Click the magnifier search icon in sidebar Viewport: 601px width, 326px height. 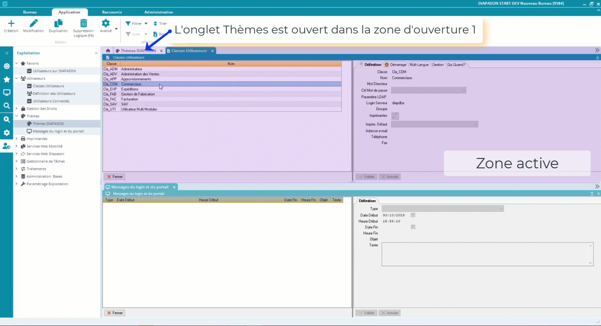coord(7,106)
